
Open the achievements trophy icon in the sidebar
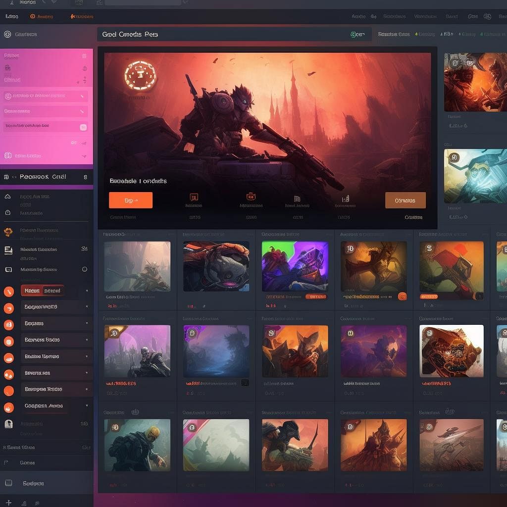pos(7,231)
